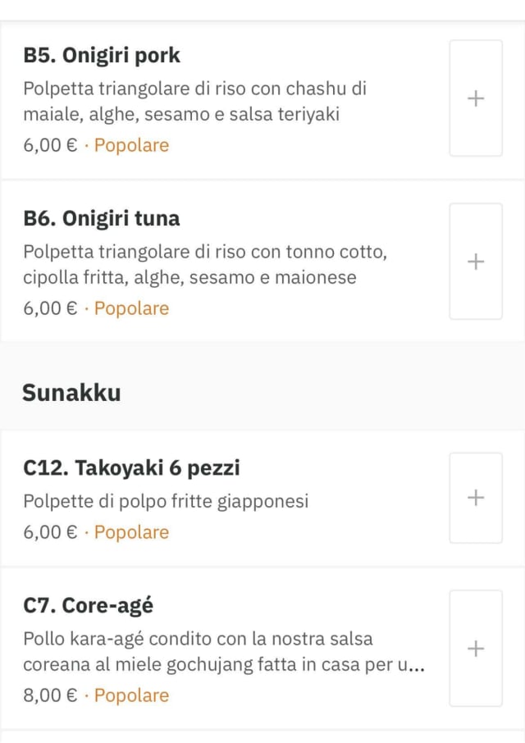
Task: Select the C12. Takoyaki 6 pezzi title
Action: tap(131, 468)
